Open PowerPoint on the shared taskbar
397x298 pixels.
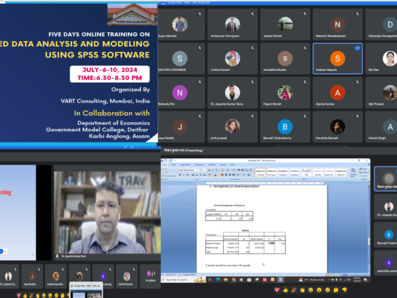[x=273, y=279]
